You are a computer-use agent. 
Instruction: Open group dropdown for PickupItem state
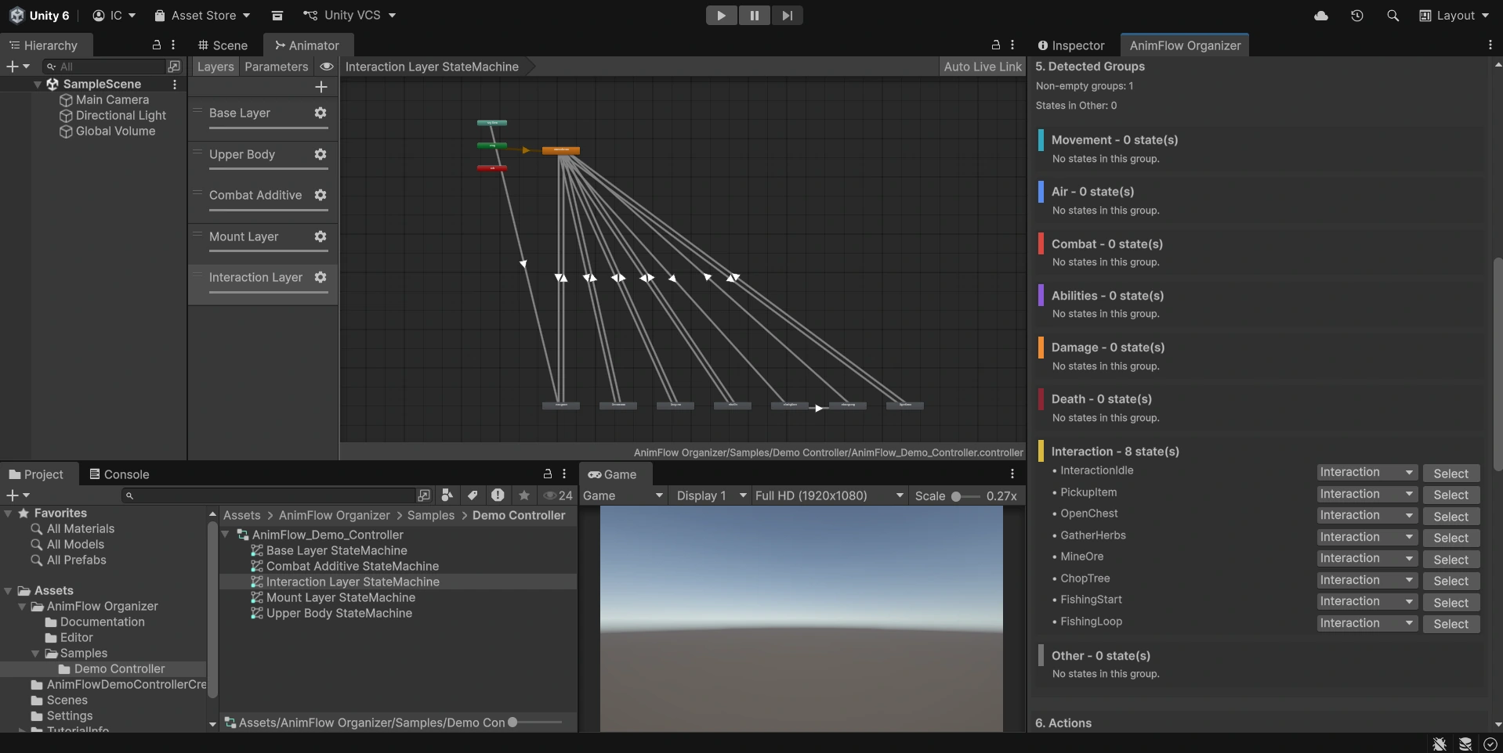[x=1367, y=495]
